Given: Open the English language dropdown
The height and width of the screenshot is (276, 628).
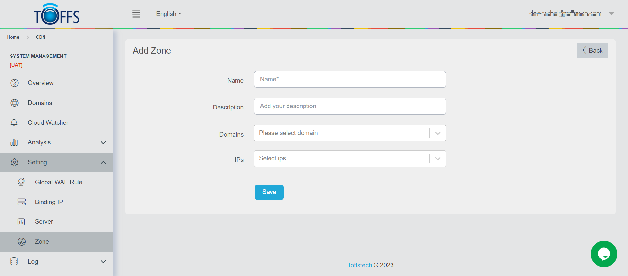Looking at the screenshot, I should point(168,14).
